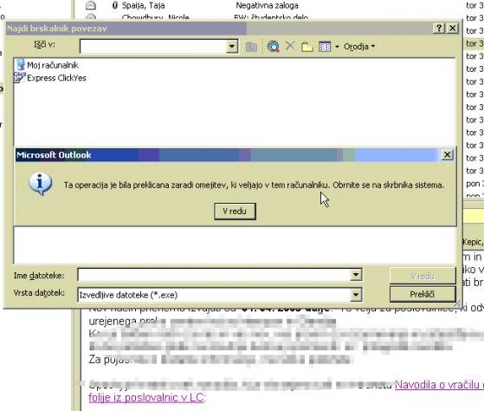Expand the Išči v dropdown
Viewport: 484px width, 411px height.
coord(232,47)
